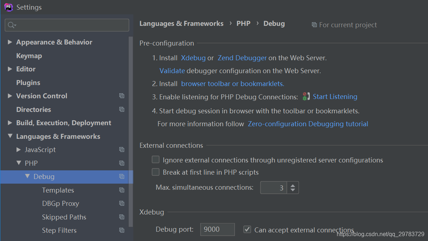Open the Xdebug install link
Viewport: 428px width, 241px height.
[x=193, y=58]
